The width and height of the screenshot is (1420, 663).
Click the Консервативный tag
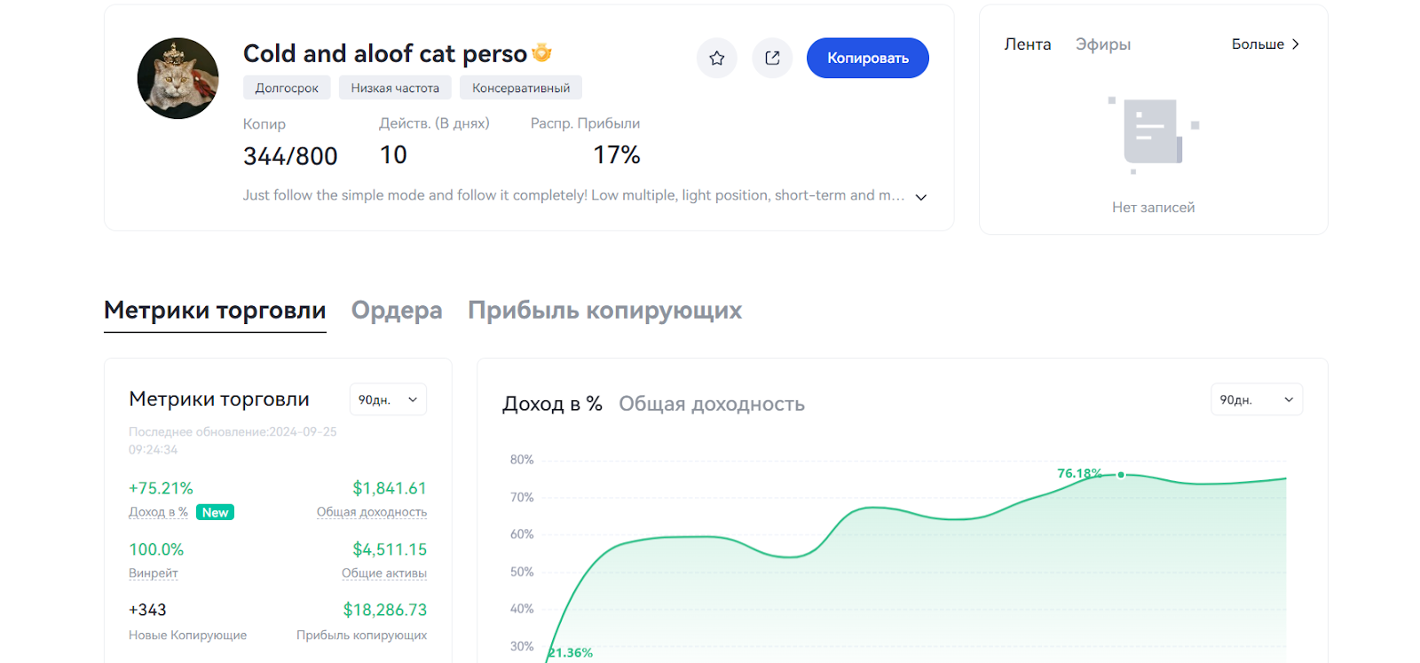tap(521, 88)
